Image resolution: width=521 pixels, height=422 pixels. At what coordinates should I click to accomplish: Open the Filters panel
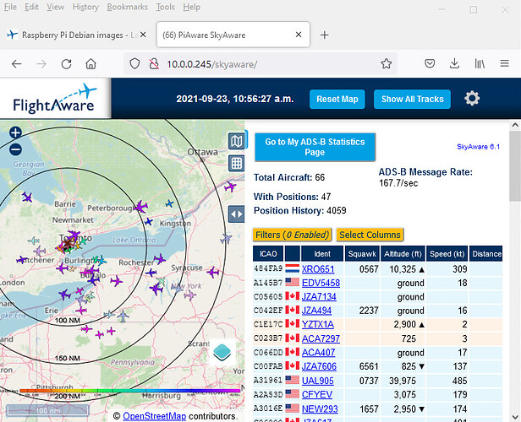[x=291, y=234]
